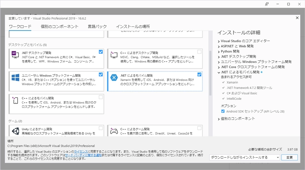Select the .NET によるモバイル開発 workload card title
The image size is (305, 170).
click(136, 75)
